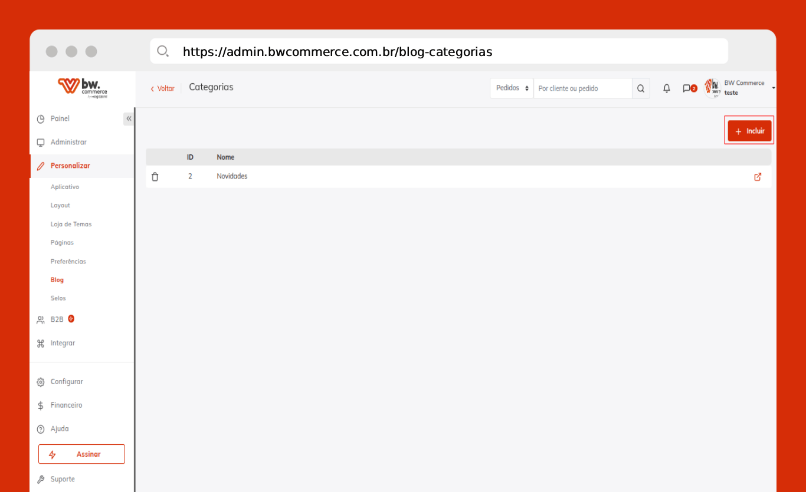Click the ID column header
This screenshot has width=806, height=492.
coord(191,157)
